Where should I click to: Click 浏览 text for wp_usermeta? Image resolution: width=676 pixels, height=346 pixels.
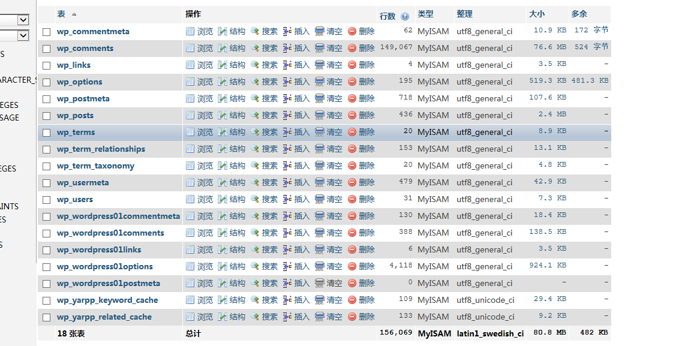coord(205,182)
